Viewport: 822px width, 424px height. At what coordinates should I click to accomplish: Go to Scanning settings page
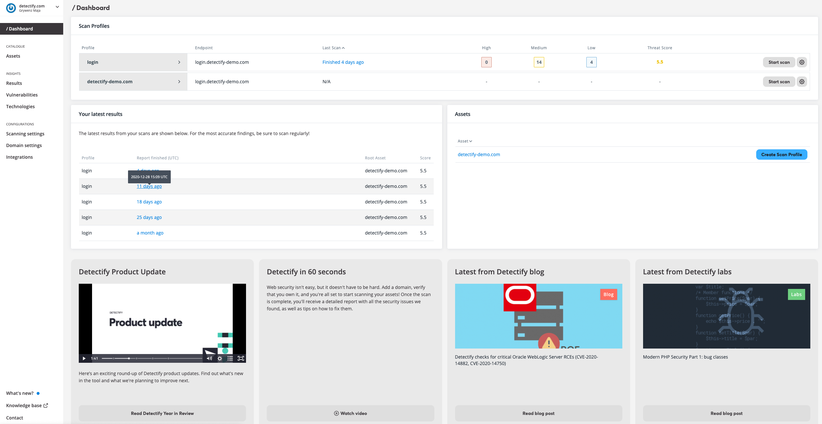coord(25,134)
